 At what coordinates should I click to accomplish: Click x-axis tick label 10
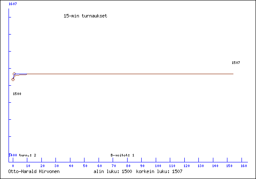coord(27,165)
